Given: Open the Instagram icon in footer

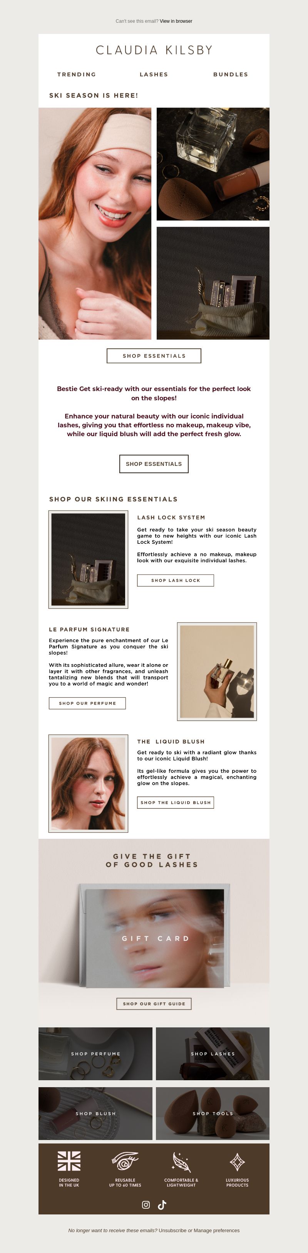Looking at the screenshot, I should [x=146, y=1204].
